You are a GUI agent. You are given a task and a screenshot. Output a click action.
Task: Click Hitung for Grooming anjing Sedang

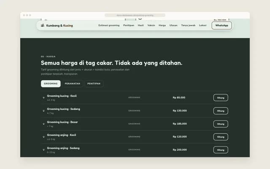221,150
